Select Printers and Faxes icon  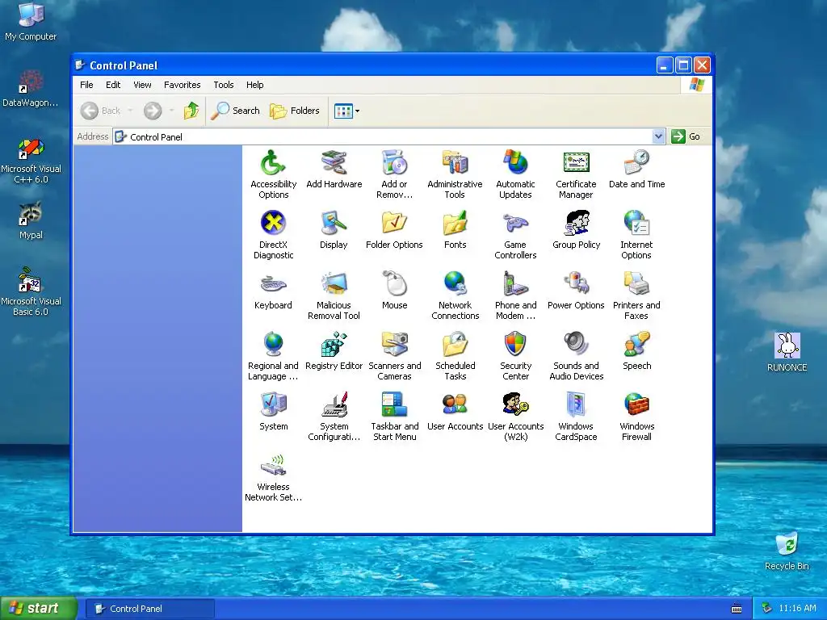coord(636,283)
